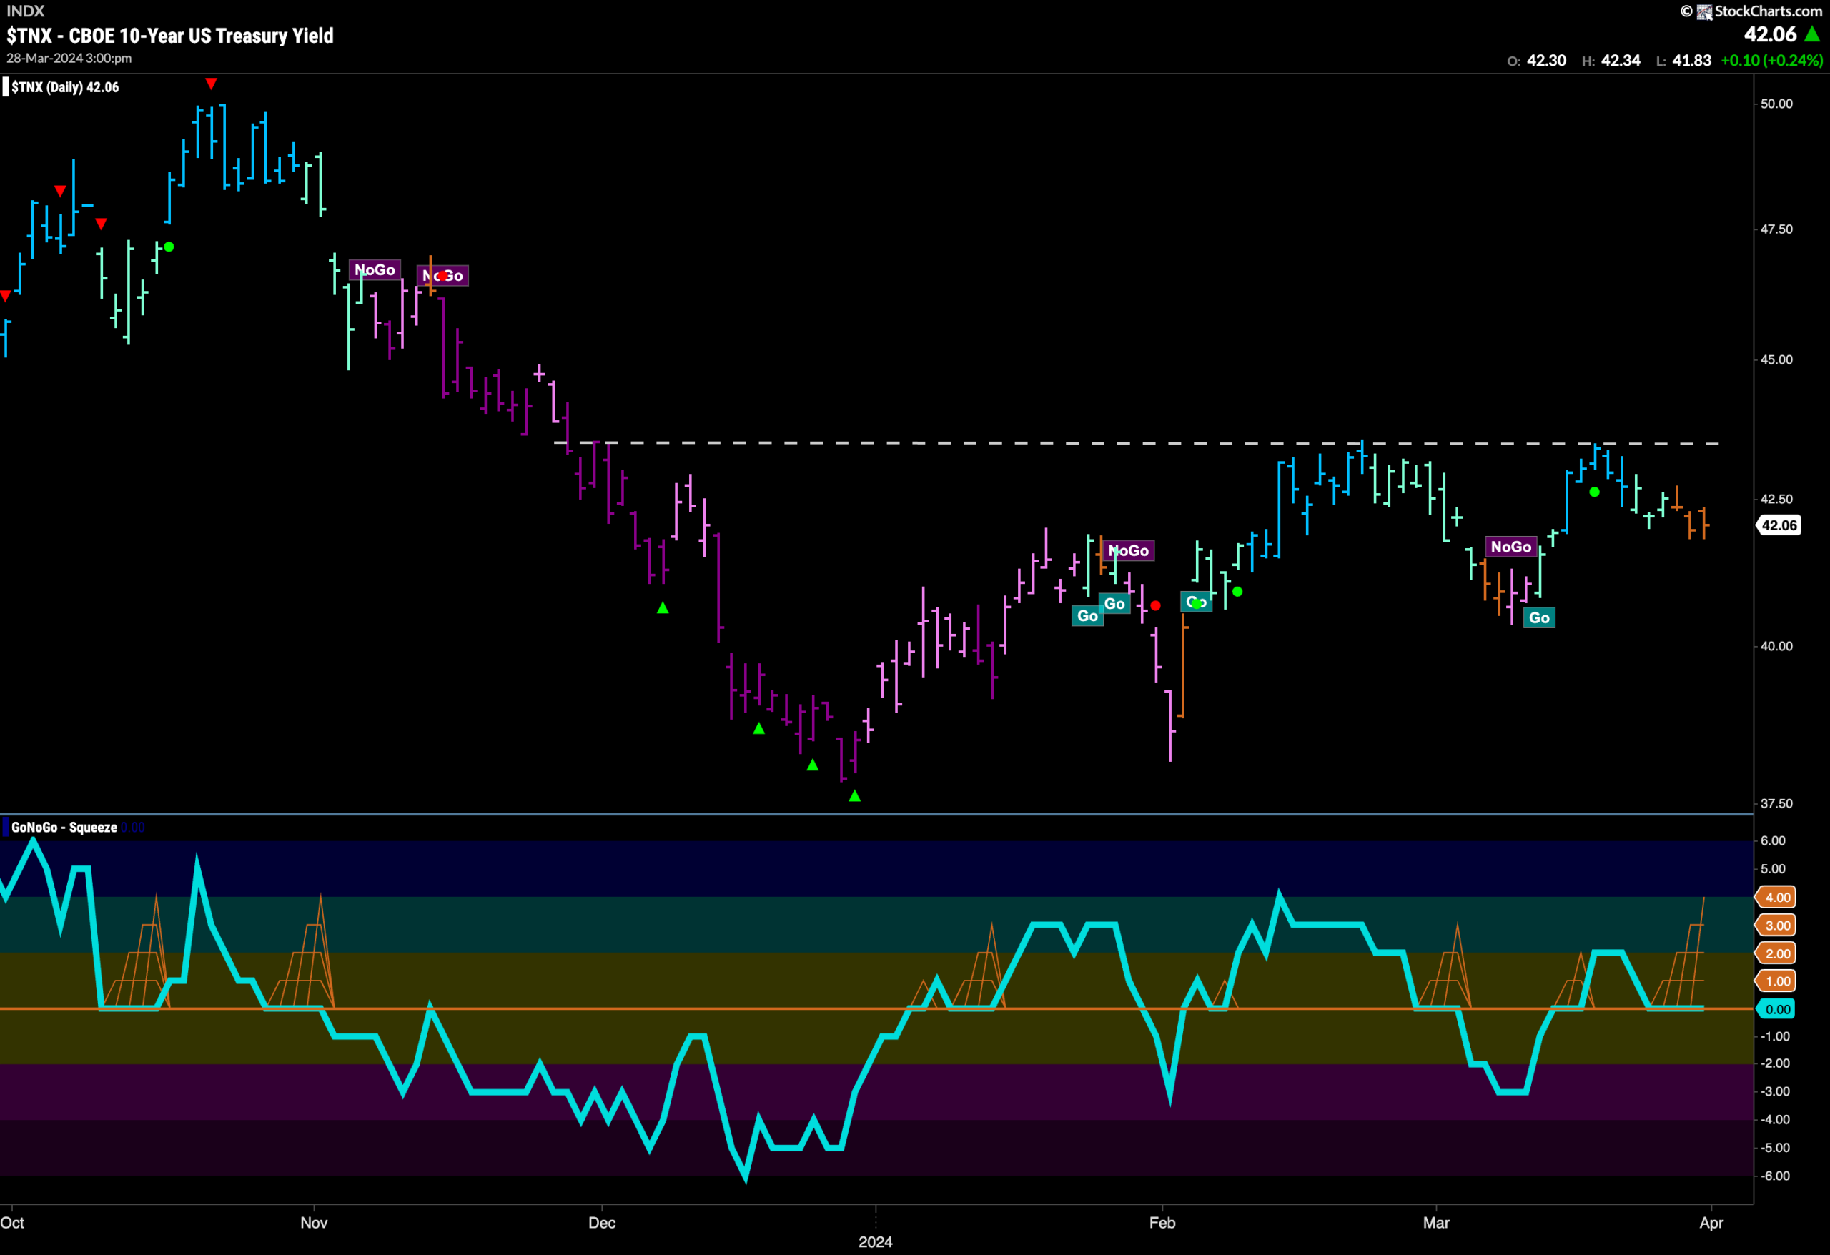Click the green up arrow beside 42.06

(x=1813, y=34)
